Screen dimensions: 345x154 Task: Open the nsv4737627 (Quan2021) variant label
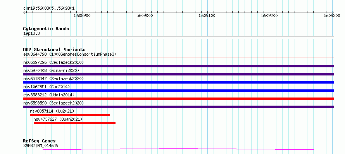[x=58, y=119]
